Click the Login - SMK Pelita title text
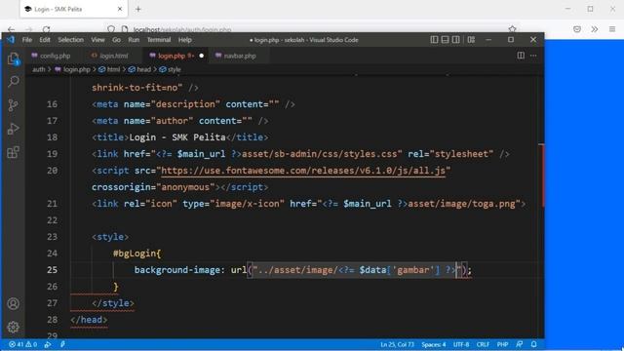624x351 pixels. 177,137
